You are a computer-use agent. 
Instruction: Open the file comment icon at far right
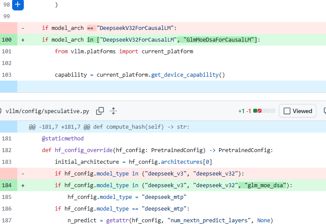[x=325, y=111]
